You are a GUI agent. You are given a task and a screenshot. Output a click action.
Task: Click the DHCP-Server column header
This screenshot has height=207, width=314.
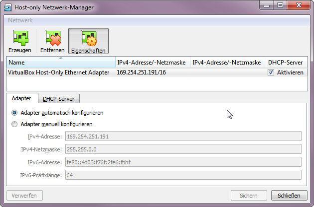(x=286, y=63)
